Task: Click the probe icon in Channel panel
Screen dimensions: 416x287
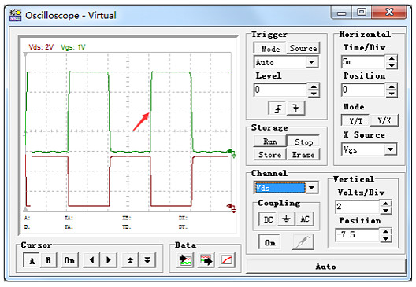Action: [x=303, y=242]
